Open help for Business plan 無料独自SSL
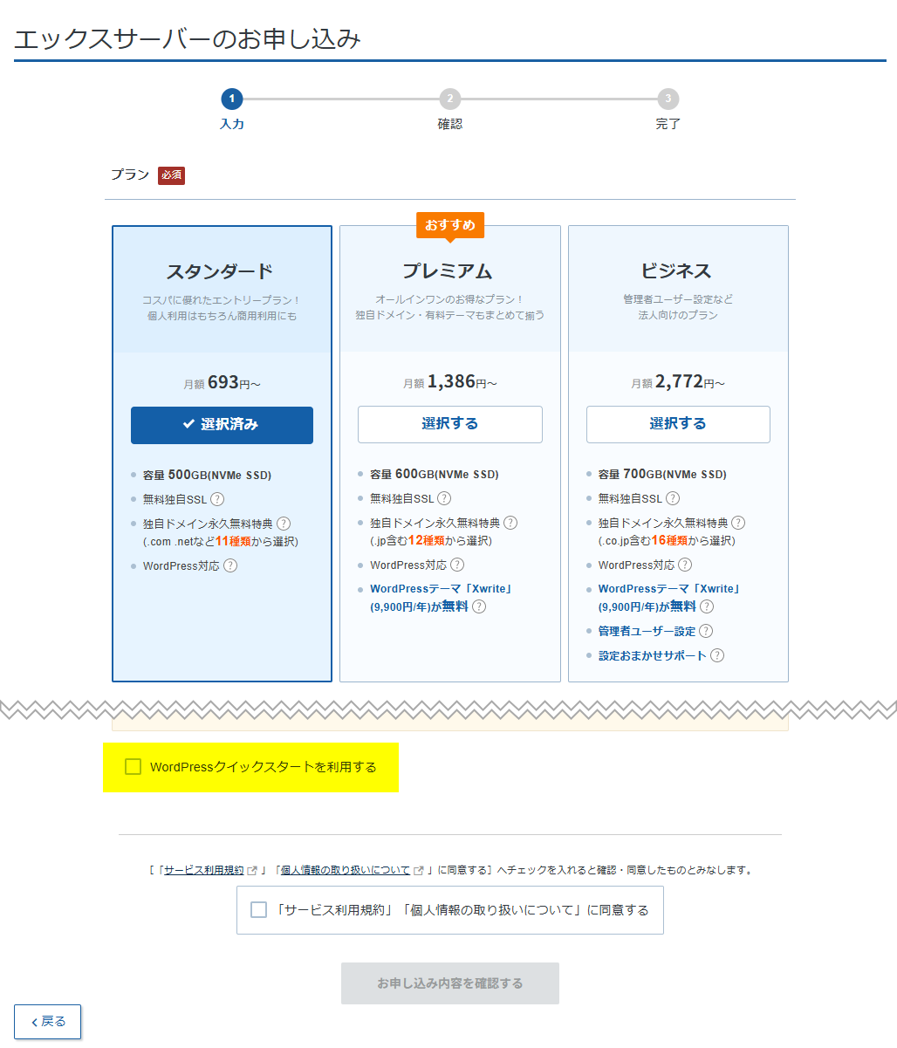This screenshot has width=897, height=1048. coord(673,498)
